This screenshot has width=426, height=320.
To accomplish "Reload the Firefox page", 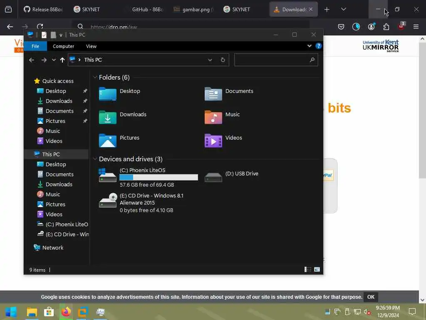I will pos(40,26).
